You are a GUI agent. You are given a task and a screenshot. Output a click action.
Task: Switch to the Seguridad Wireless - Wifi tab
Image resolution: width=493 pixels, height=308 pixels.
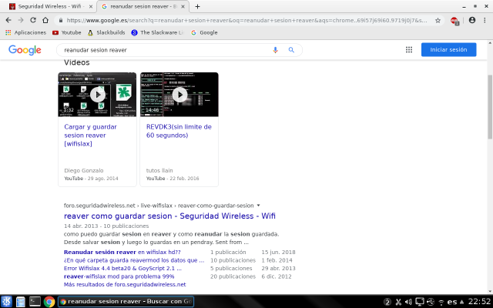pos(49,6)
